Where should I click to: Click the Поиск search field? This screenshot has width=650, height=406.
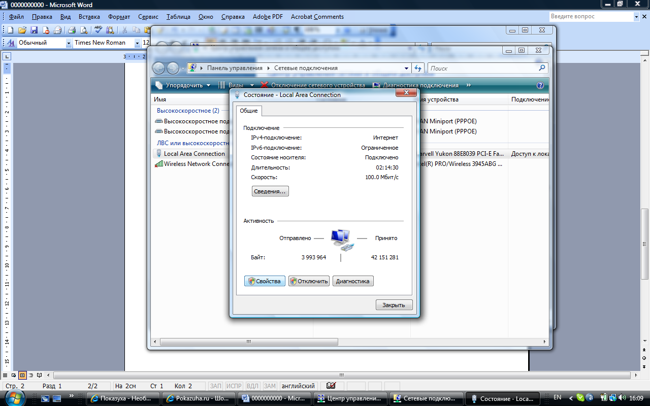point(488,68)
